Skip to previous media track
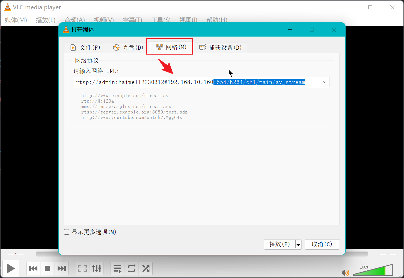404x278 pixels. [33, 268]
